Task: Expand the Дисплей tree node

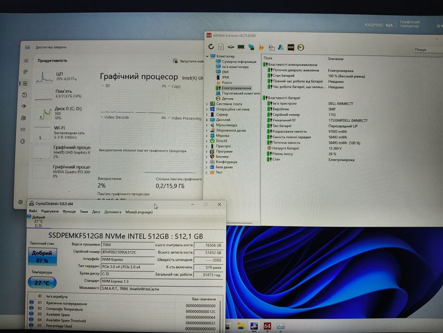Action: 207,120
